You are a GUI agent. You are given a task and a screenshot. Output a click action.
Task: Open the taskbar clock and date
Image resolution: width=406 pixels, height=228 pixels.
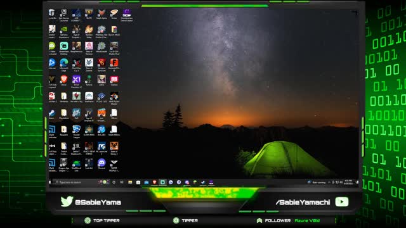(348, 182)
